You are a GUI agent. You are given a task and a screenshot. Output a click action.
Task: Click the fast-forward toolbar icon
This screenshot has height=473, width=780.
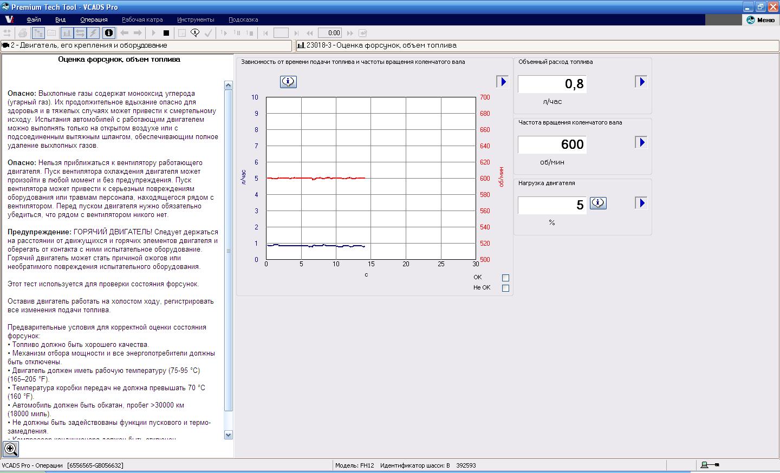pos(350,33)
